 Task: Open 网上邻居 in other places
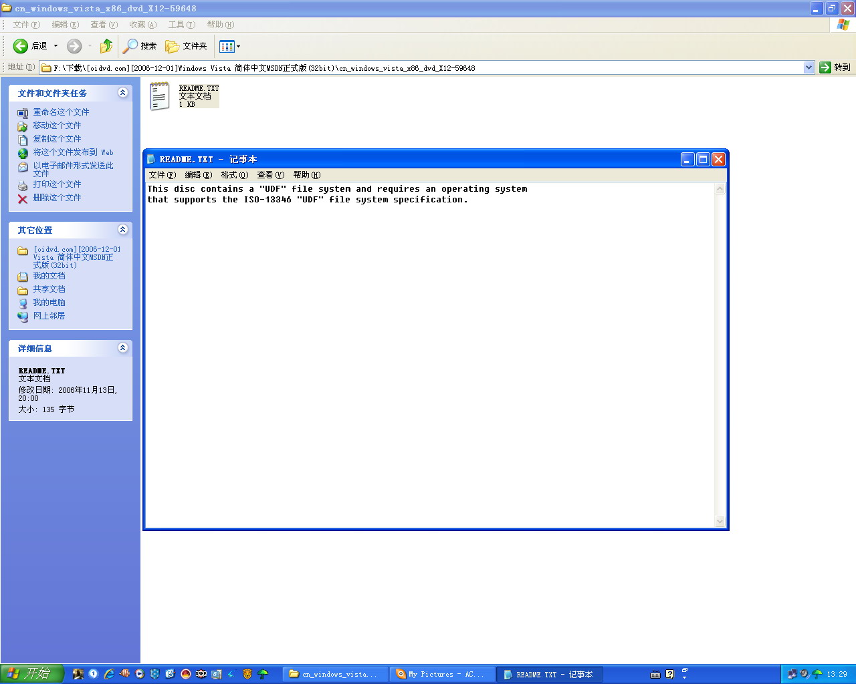(x=49, y=316)
